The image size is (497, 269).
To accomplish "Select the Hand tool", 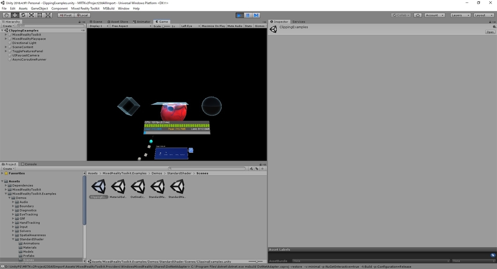I will pyautogui.click(x=7, y=15).
